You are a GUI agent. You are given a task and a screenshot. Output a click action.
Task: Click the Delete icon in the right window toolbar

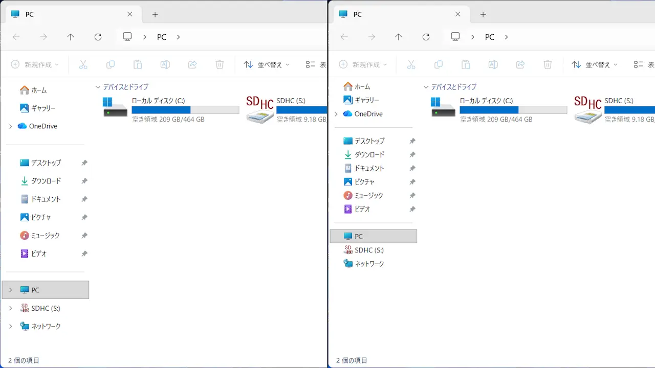coord(548,64)
